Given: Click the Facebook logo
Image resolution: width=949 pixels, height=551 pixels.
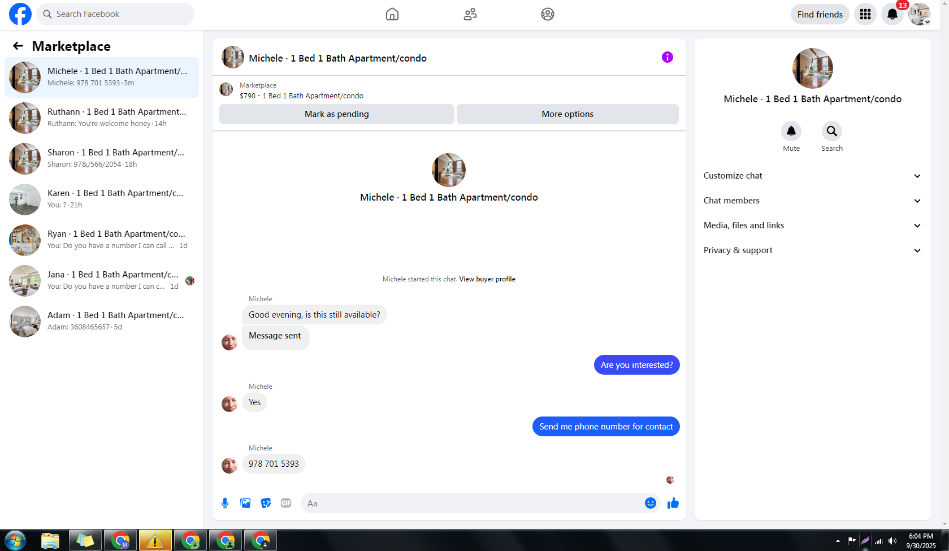Looking at the screenshot, I should click(x=20, y=14).
